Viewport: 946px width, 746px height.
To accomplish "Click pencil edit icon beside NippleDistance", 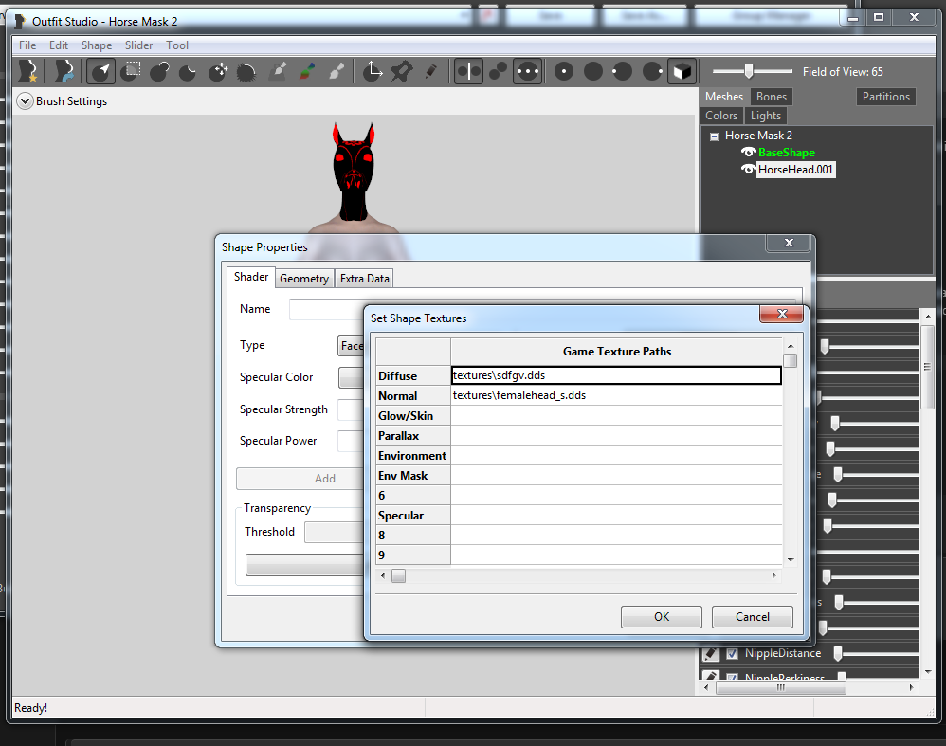I will [711, 653].
